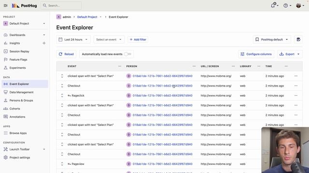Open Persons & Groups
The image size is (309, 173).
pyautogui.click(x=21, y=100)
